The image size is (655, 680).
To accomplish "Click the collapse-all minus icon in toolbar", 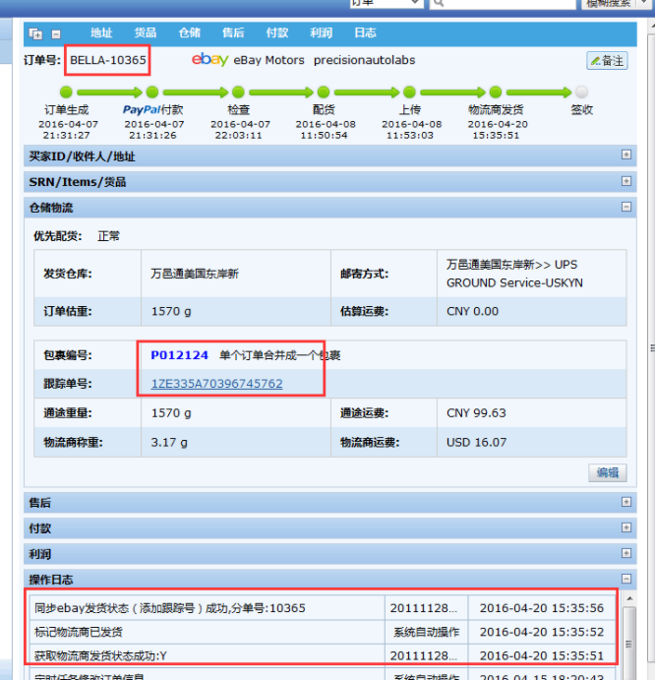I will [55, 33].
